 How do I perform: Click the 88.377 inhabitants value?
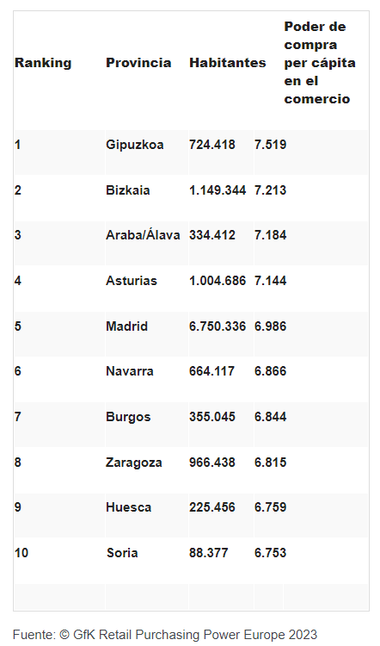[209, 553]
